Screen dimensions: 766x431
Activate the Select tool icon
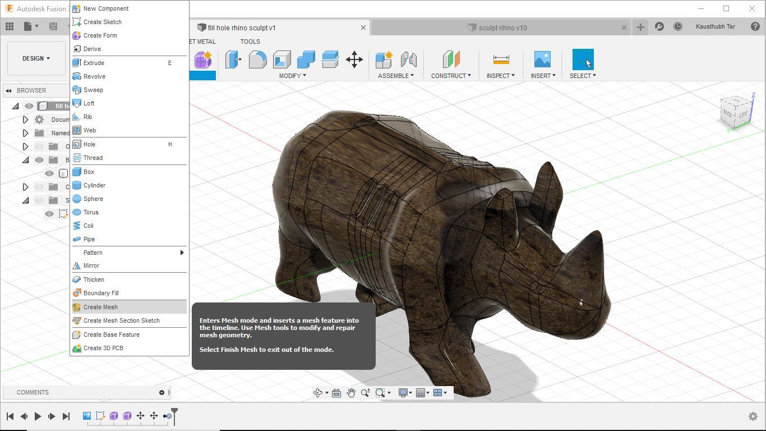click(x=583, y=59)
